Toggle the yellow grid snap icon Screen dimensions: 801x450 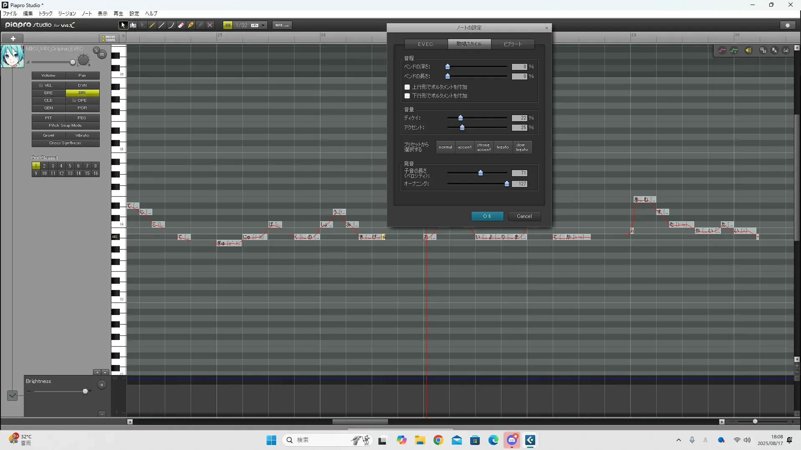pyautogui.click(x=228, y=25)
